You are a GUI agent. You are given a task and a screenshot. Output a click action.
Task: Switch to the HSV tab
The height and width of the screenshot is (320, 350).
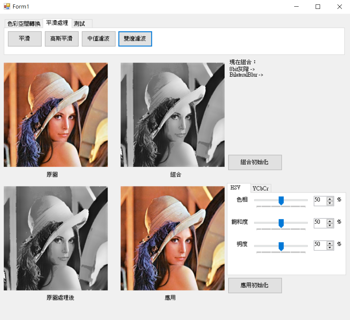pos(238,188)
